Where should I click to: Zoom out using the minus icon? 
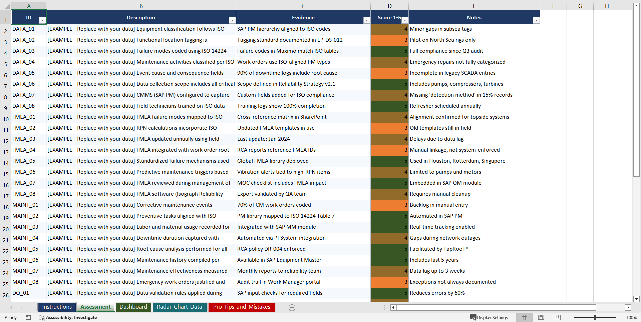(571, 317)
